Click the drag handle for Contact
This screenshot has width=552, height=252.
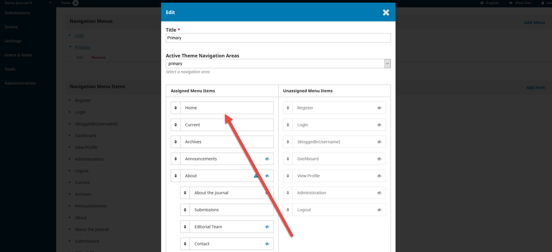[x=185, y=244]
